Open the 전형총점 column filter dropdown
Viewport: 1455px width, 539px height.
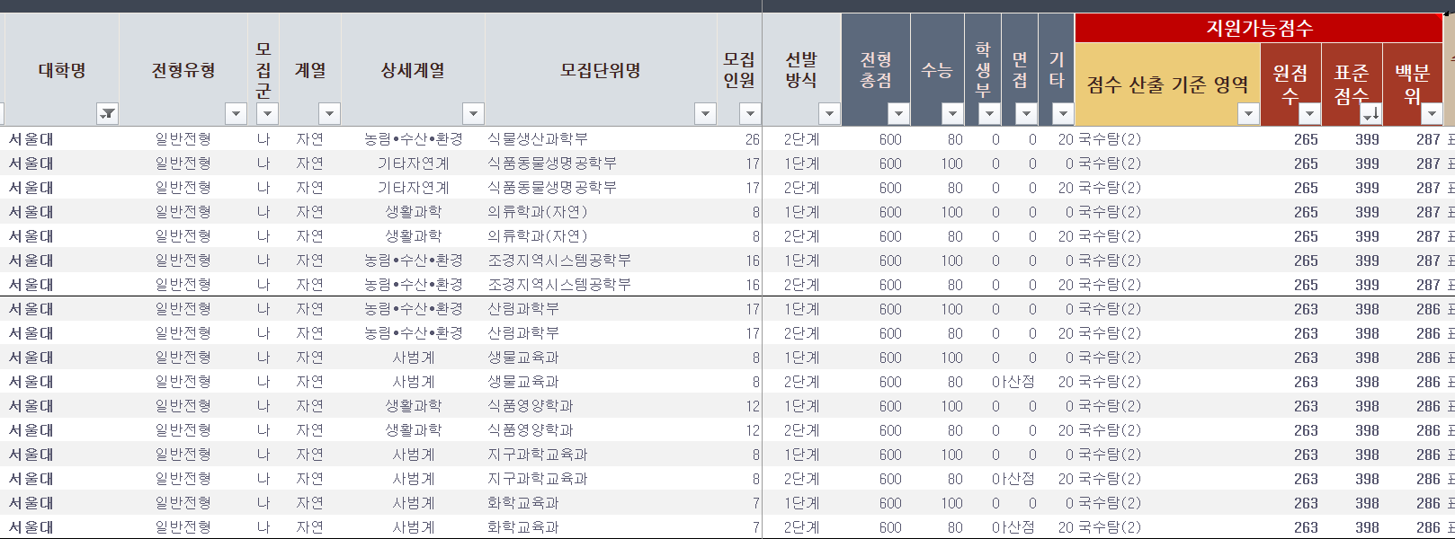click(898, 113)
